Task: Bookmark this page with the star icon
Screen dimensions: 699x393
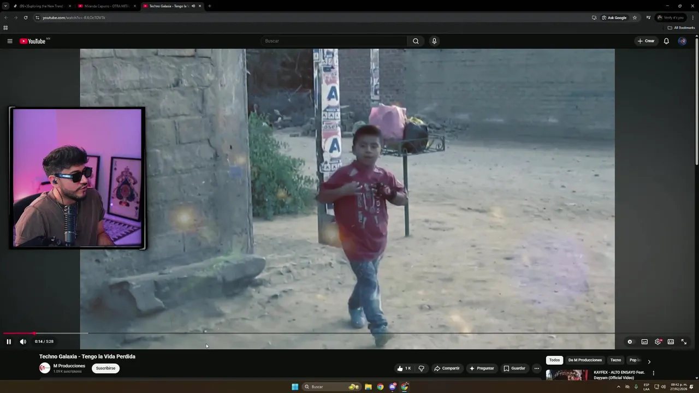Action: pos(635,17)
